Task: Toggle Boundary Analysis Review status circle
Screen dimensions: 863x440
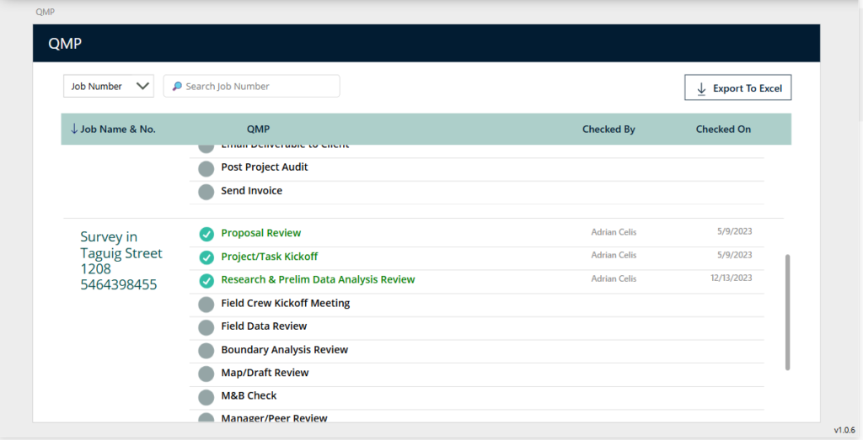Action: (x=206, y=351)
